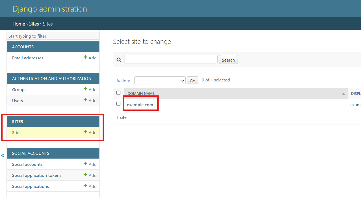Click the plus Add icon for Social accounts

point(85,164)
